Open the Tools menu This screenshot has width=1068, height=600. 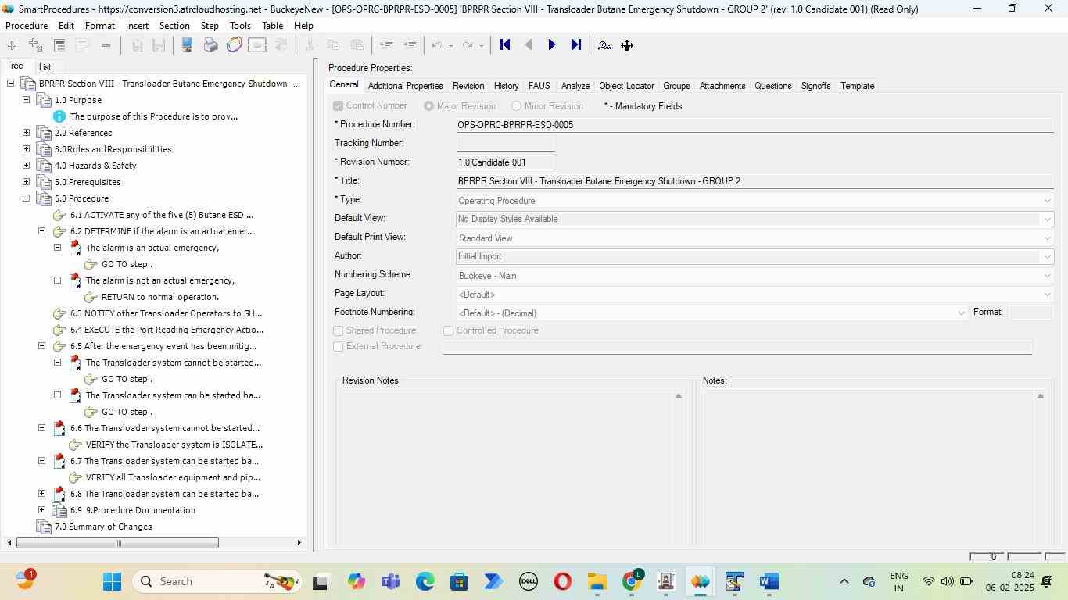click(x=240, y=26)
